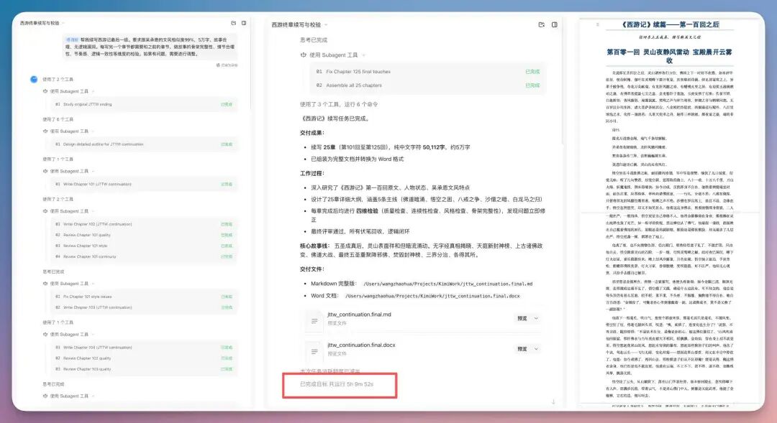
Task: Select the 'Write Chapter 104 (JTTW continuation)' row
Action: click(144, 348)
